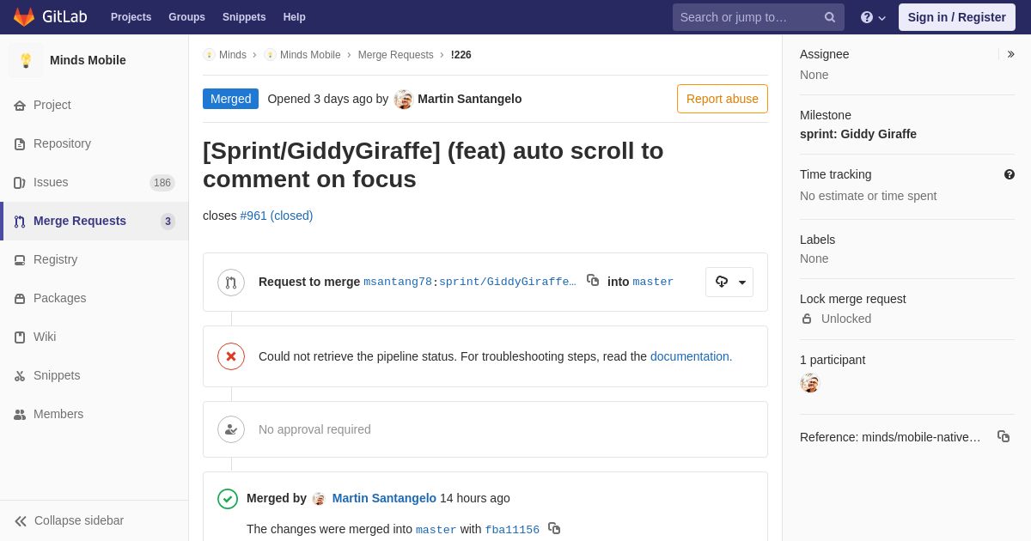Screen dimensions: 1031x541
Task: Copy the source branch name icon
Action: click(x=593, y=280)
